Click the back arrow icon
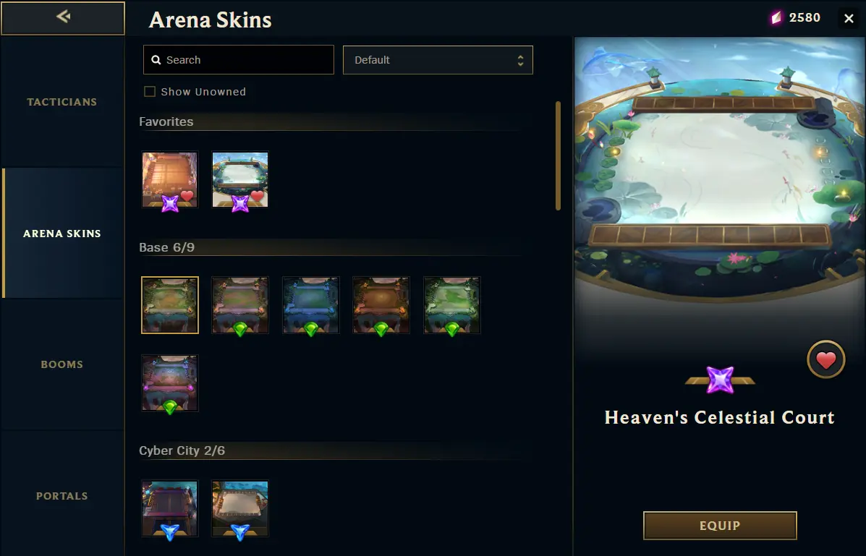This screenshot has height=556, width=866. (x=63, y=17)
